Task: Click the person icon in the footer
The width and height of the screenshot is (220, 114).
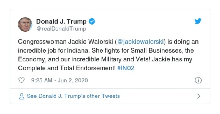Action: pyautogui.click(x=21, y=96)
